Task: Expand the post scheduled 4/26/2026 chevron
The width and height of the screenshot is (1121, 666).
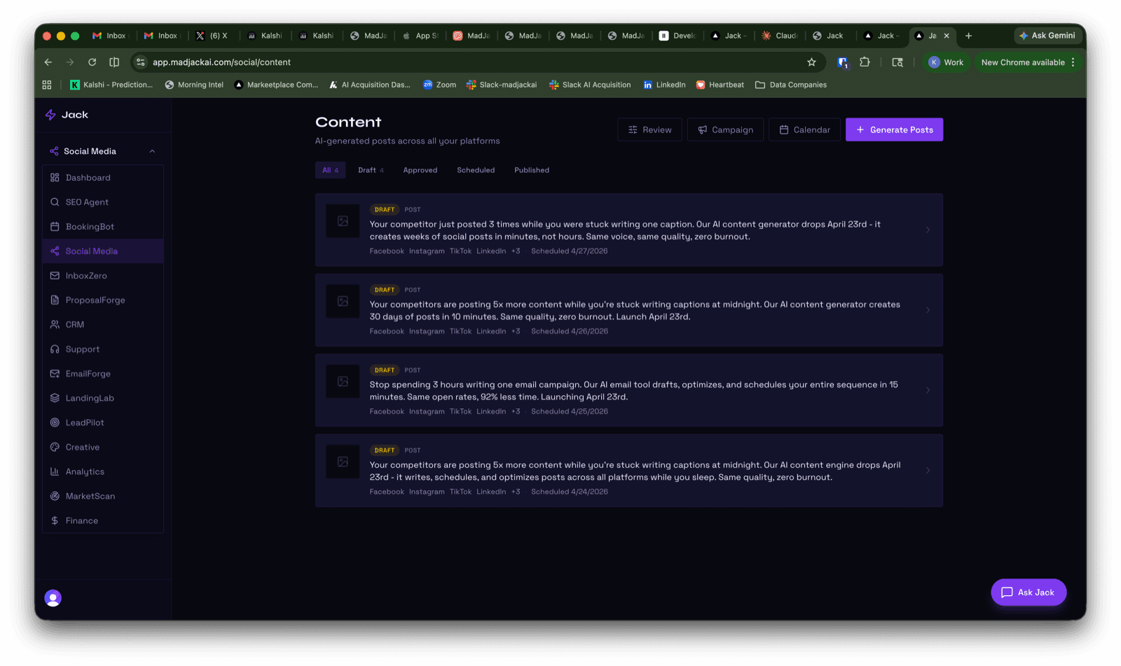Action: click(928, 310)
